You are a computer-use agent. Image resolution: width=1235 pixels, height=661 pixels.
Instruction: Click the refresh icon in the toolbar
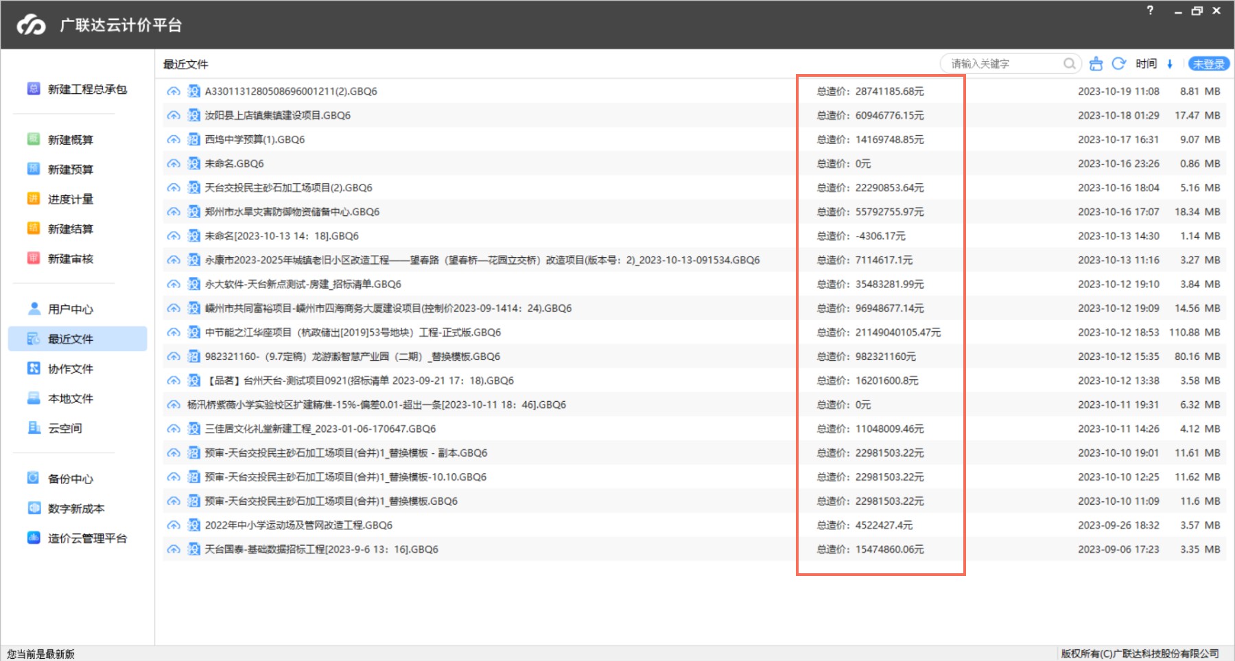[x=1118, y=64]
